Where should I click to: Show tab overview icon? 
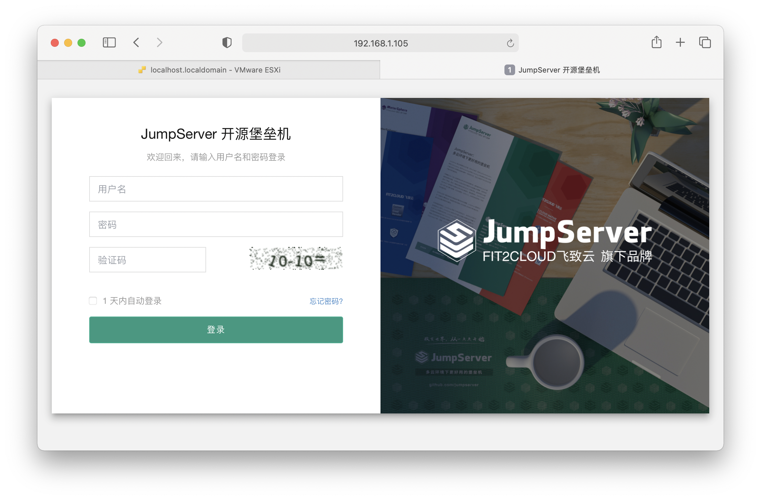705,42
